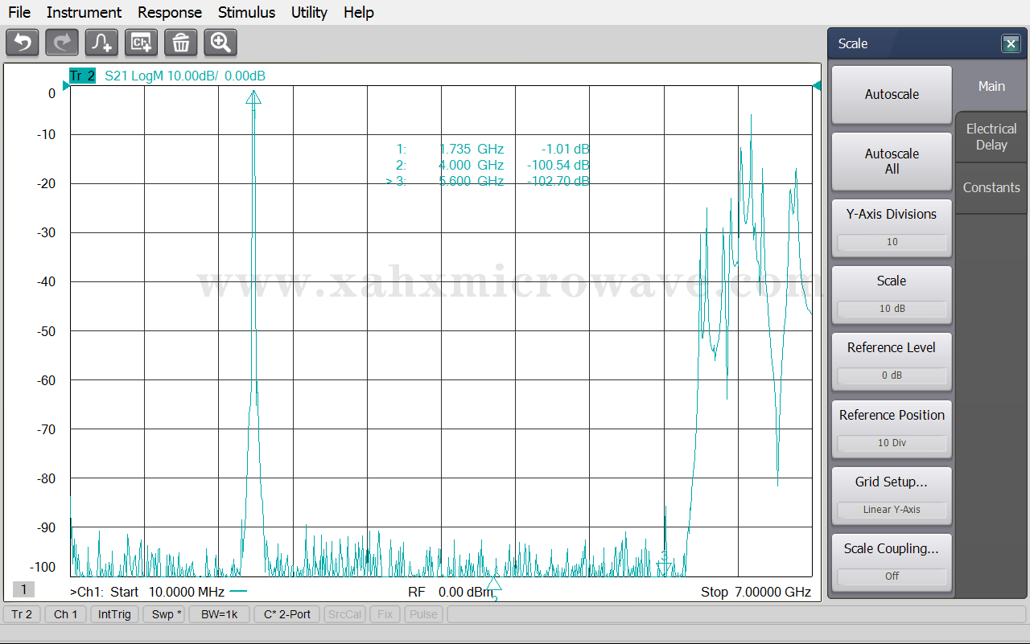Click the Ch 1 status bar button
Viewport: 1030px width, 644px height.
[x=66, y=614]
